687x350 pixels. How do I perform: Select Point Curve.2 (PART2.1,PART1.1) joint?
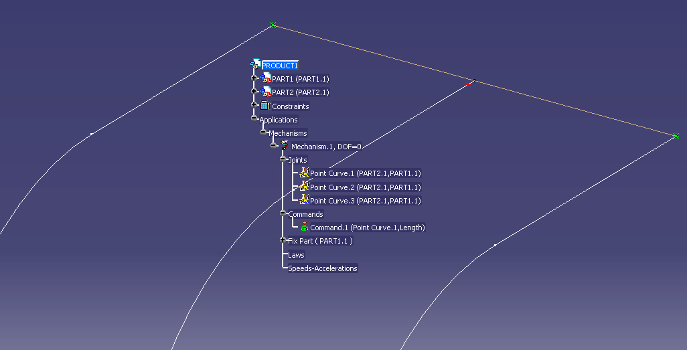[366, 187]
